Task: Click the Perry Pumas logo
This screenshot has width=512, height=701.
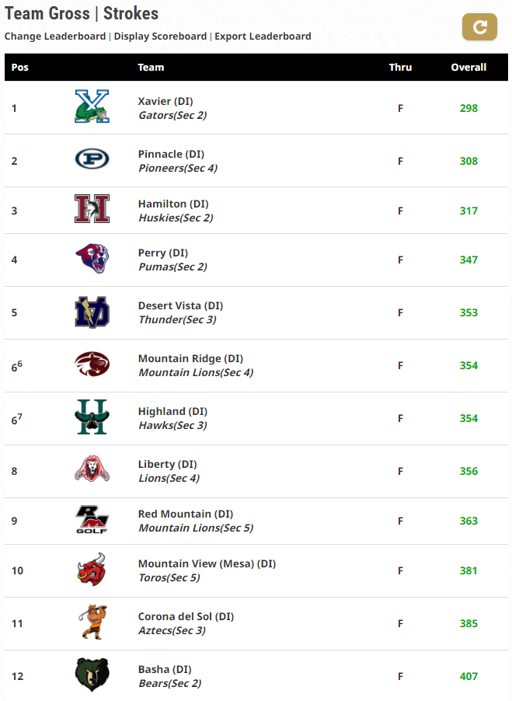Action: tap(92, 258)
